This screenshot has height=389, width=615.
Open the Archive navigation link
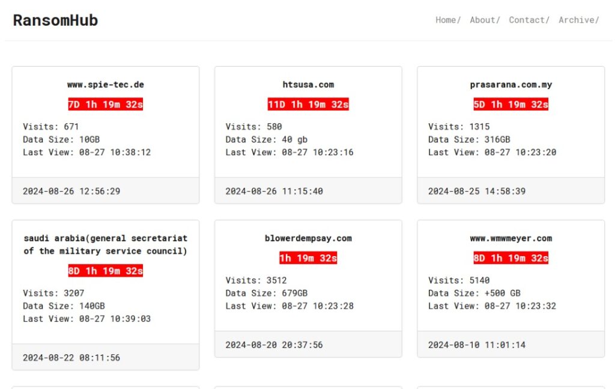(577, 20)
